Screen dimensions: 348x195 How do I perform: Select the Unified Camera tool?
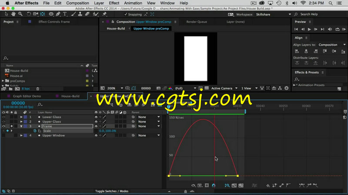tap(36, 14)
